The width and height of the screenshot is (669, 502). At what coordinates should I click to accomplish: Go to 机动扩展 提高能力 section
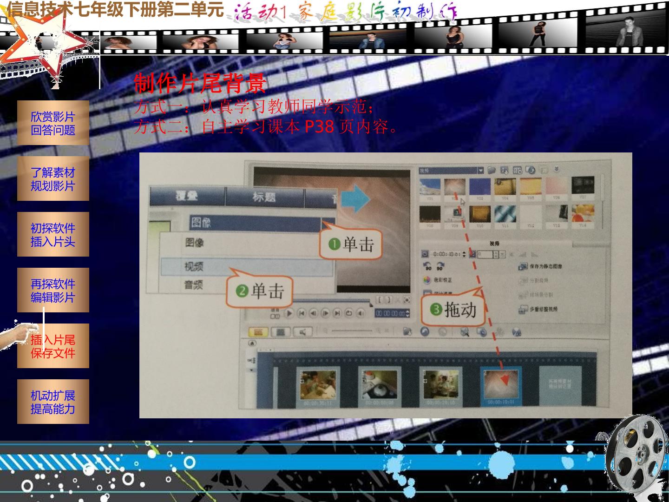click(x=53, y=402)
